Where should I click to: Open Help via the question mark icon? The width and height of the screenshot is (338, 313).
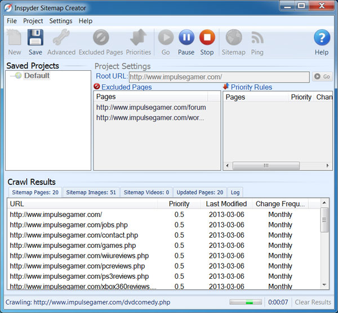[321, 38]
